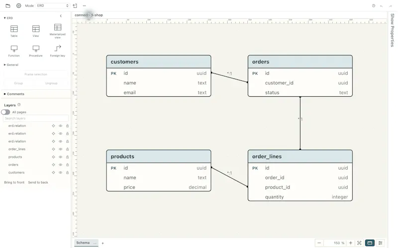The height and width of the screenshot is (248, 398).
Task: Expand the General section
Action: click(x=11, y=65)
